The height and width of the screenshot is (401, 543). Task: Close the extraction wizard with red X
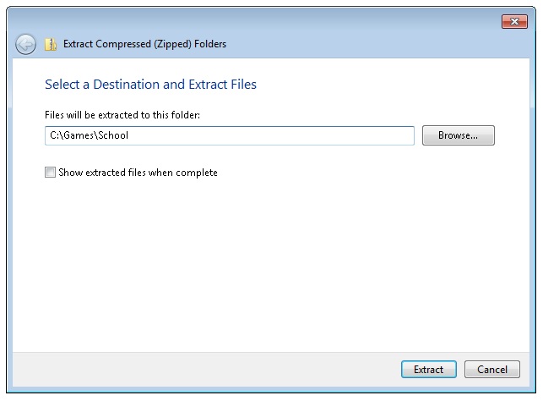514,21
